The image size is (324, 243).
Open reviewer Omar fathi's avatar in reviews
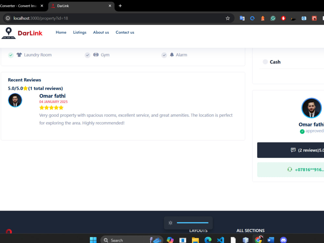15,100
